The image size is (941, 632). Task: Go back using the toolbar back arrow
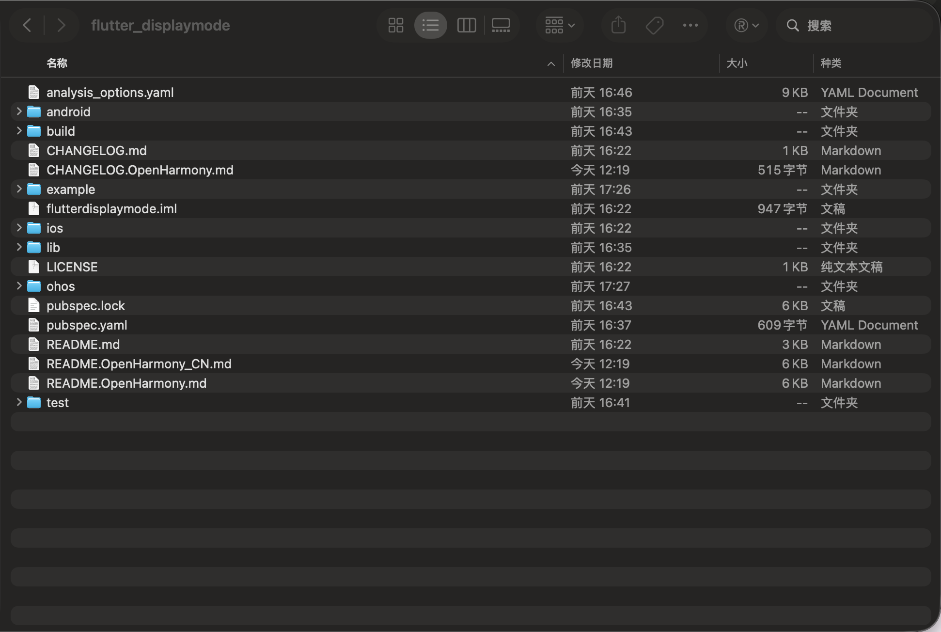pos(28,25)
